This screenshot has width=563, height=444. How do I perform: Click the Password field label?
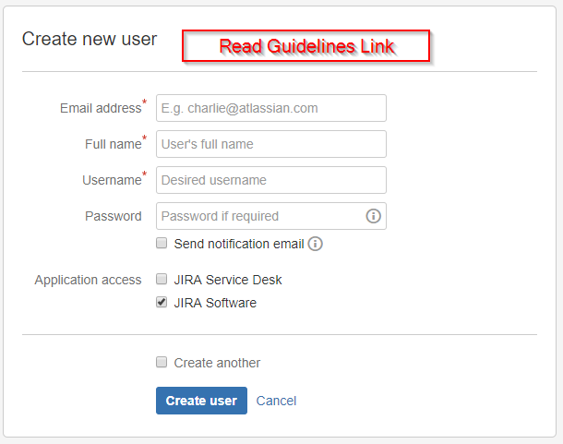114,216
